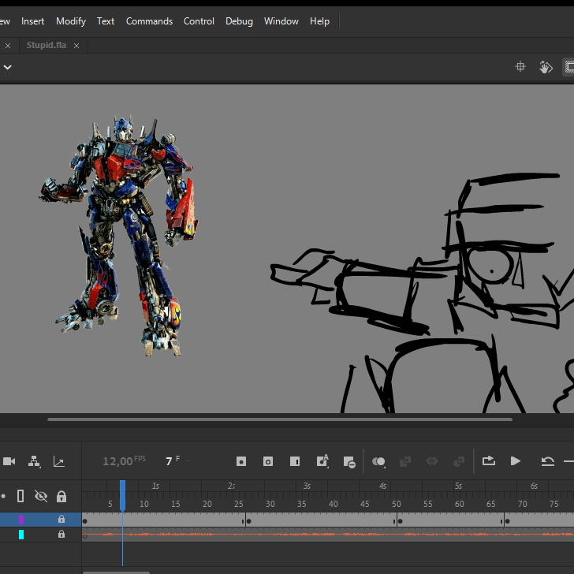Click the cyan layer outline color swatch
The height and width of the screenshot is (574, 574).
tap(21, 535)
